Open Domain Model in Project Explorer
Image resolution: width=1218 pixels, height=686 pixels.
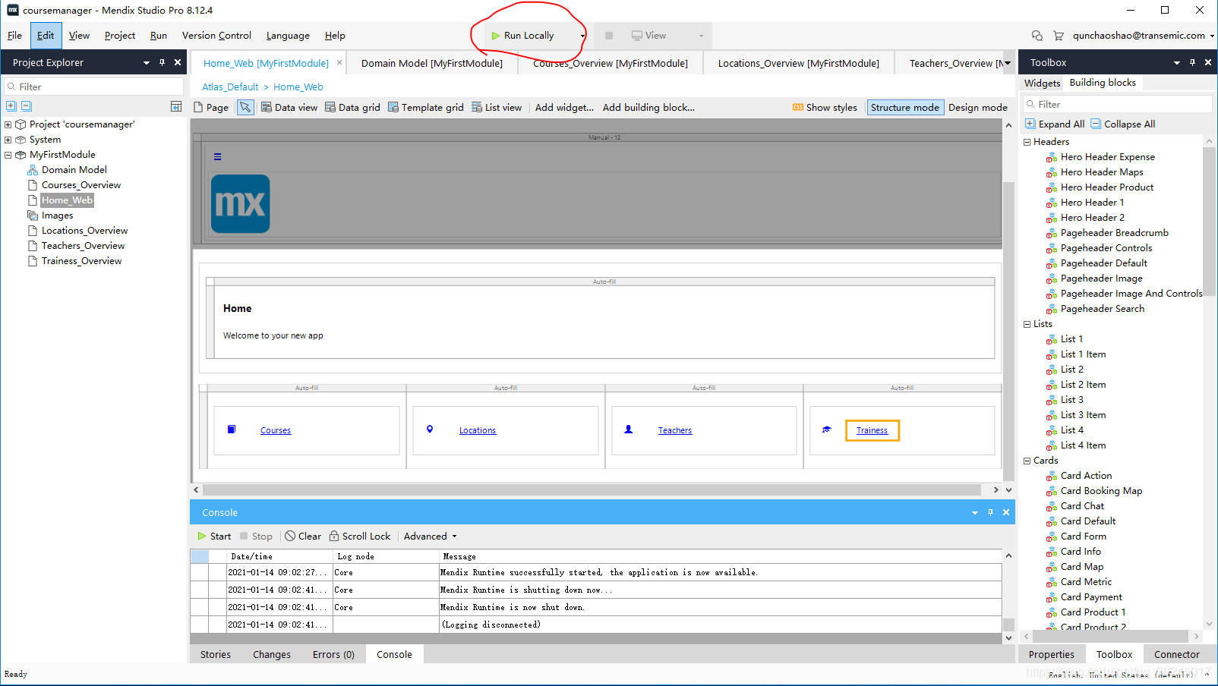(74, 170)
